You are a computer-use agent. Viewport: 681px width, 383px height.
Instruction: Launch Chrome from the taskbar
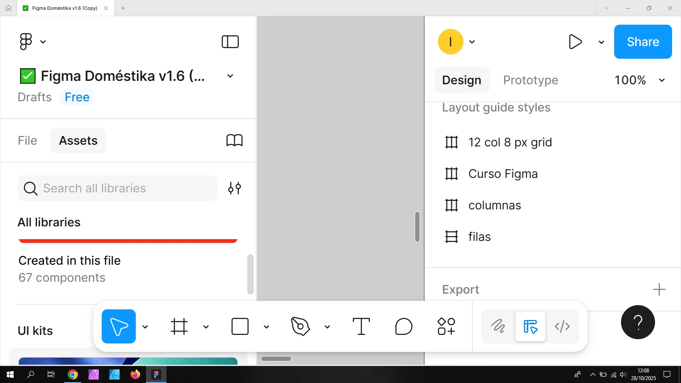pyautogui.click(x=73, y=374)
